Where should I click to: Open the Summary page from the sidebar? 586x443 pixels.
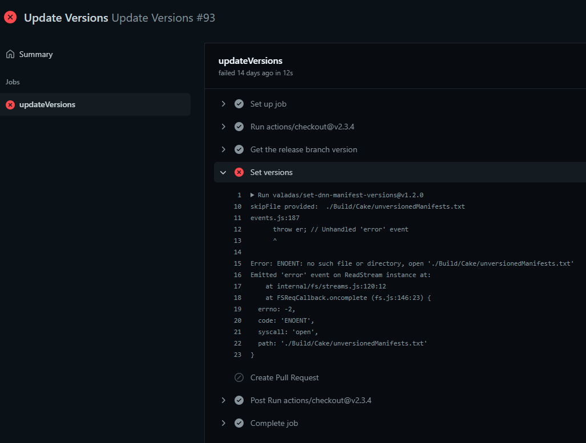point(36,54)
